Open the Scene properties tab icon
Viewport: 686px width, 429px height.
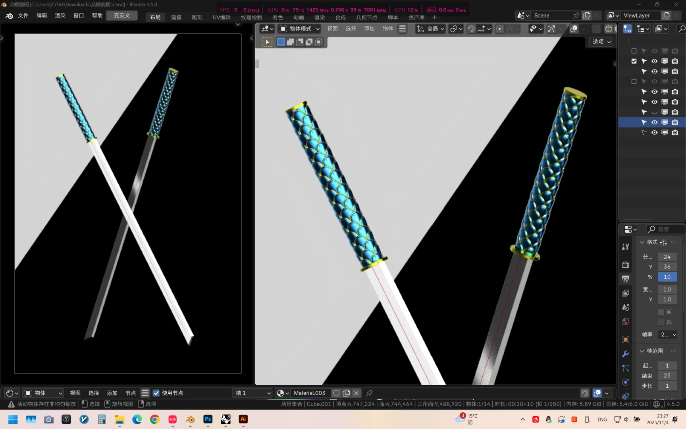[x=626, y=307]
